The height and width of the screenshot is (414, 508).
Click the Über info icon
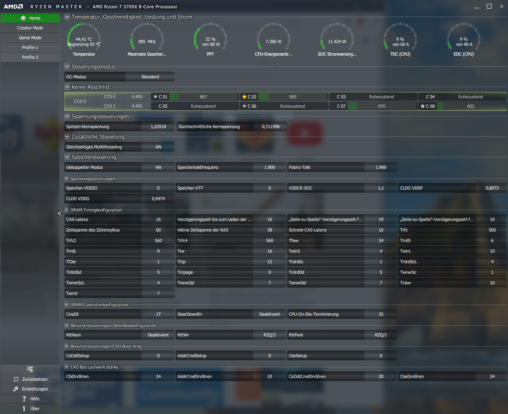coord(24,409)
